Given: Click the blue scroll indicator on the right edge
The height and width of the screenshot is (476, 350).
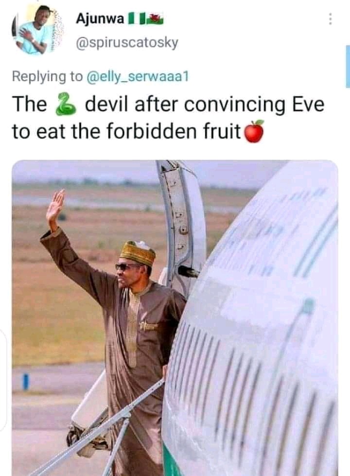Looking at the screenshot, I should coord(348,66).
